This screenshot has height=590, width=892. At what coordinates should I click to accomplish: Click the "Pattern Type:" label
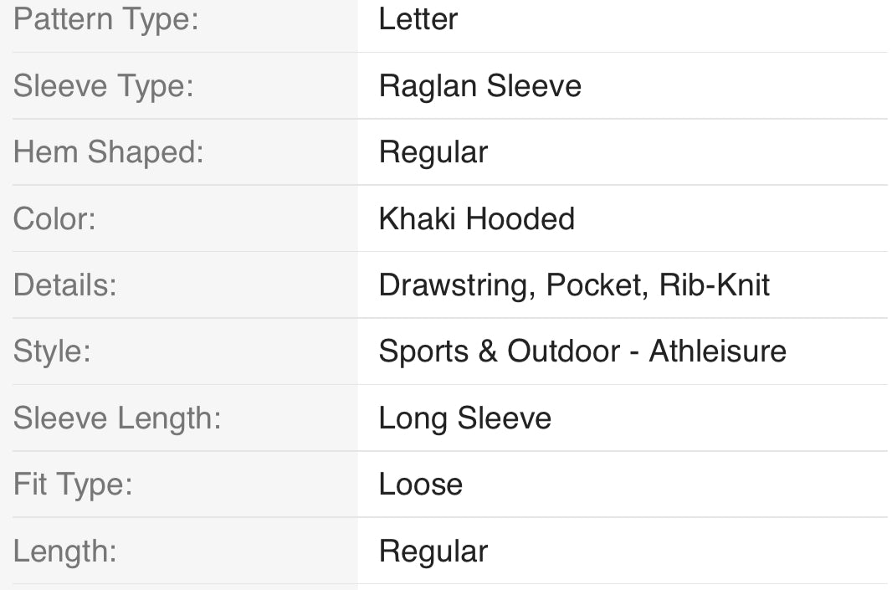[x=105, y=19]
